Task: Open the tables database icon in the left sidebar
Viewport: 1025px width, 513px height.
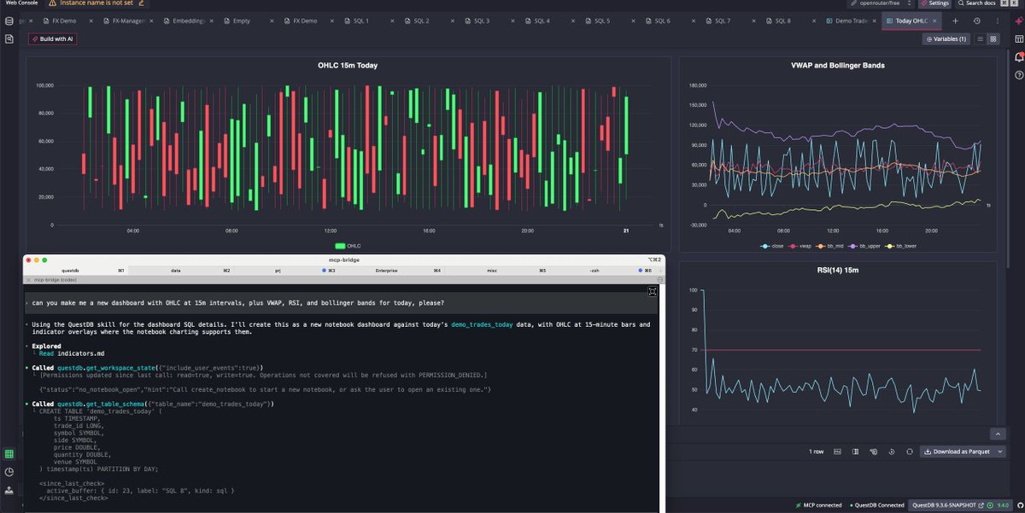Action: pyautogui.click(x=9, y=20)
